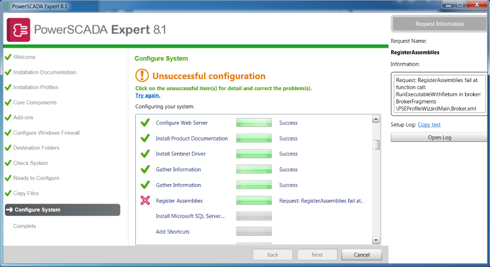
Task: Click the checkmark next to Welcome step
Action: coord(8,57)
